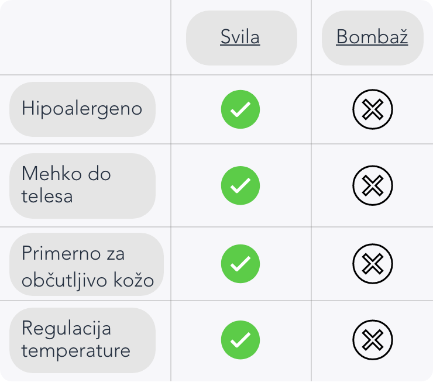Open the Bombaž link
The image size is (433, 386).
point(372,37)
